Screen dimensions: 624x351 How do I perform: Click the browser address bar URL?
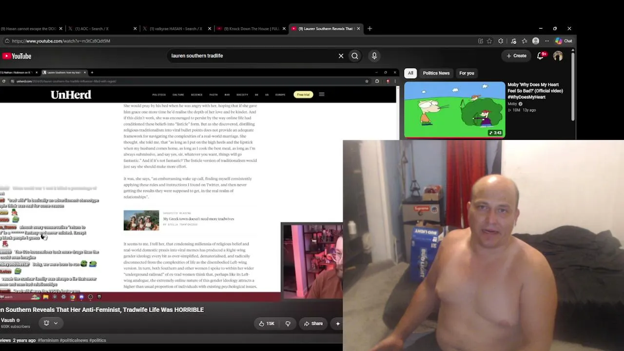(x=61, y=41)
